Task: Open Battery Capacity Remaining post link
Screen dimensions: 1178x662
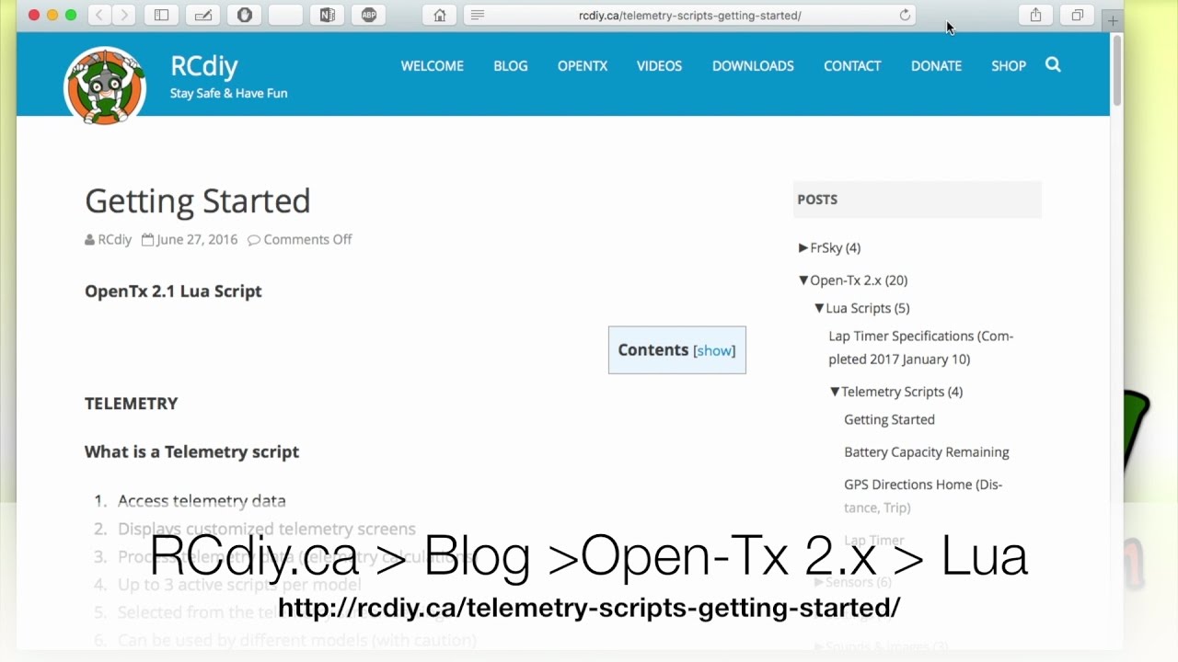Action: click(x=927, y=451)
